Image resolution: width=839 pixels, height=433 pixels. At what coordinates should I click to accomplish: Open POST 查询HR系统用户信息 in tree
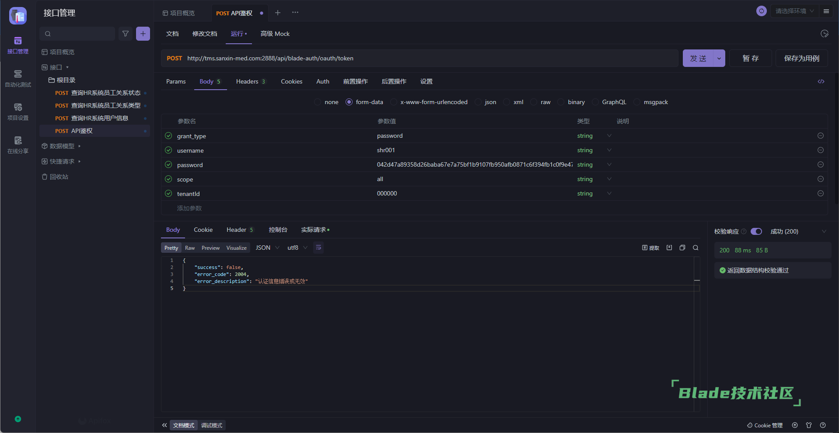click(x=94, y=118)
